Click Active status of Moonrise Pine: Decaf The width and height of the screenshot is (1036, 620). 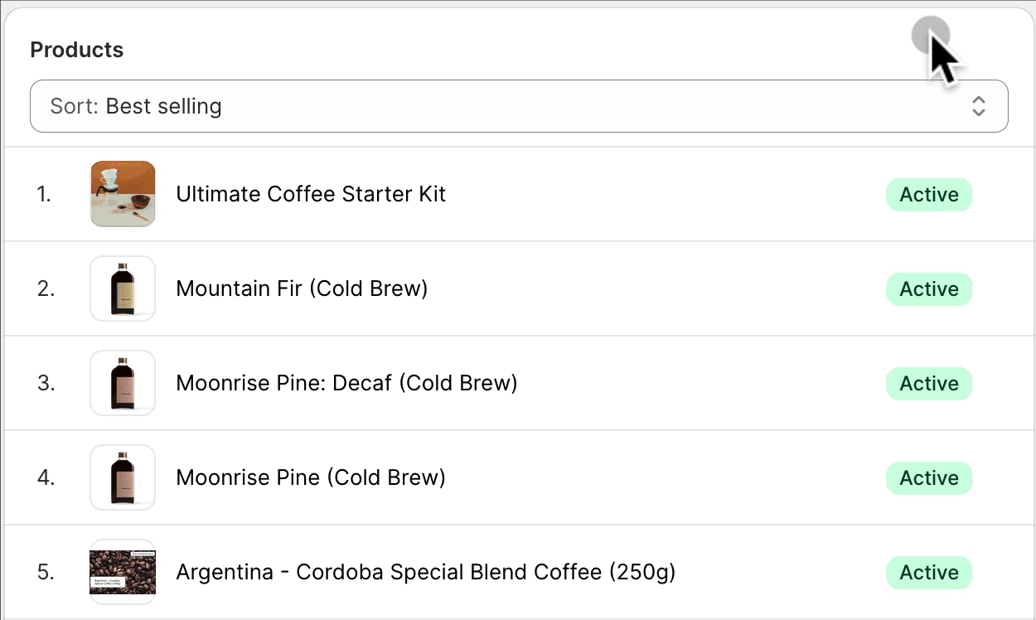pos(929,384)
